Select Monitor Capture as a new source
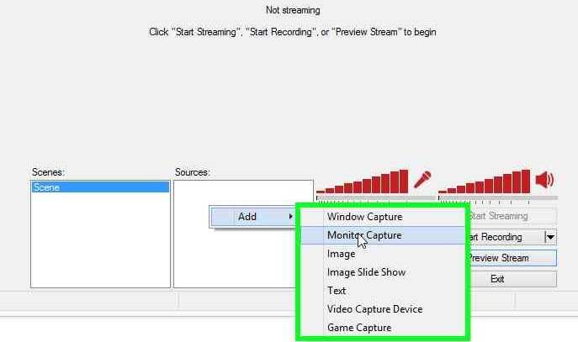578x342 pixels. (x=364, y=235)
